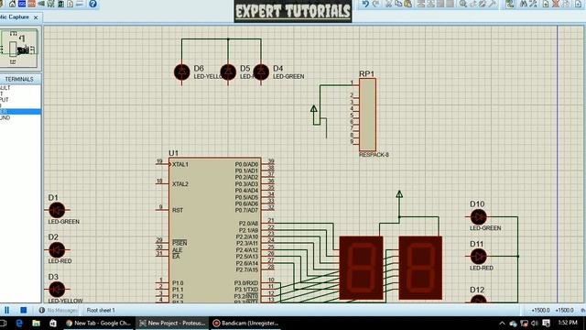586x330 pixels.
Task: Open Microsoft Edge from the taskbar
Action: point(19,323)
